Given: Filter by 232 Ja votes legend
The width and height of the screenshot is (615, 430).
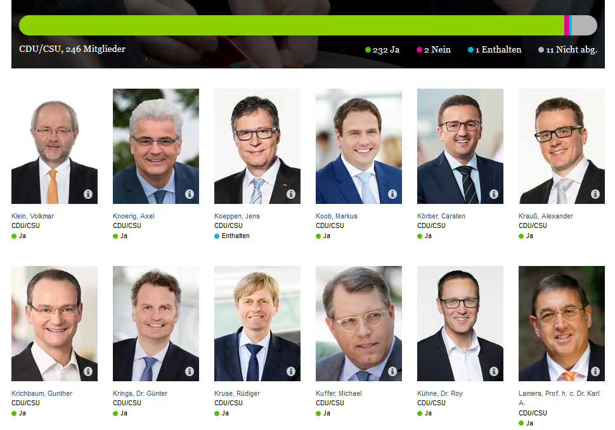Looking at the screenshot, I should [x=382, y=50].
